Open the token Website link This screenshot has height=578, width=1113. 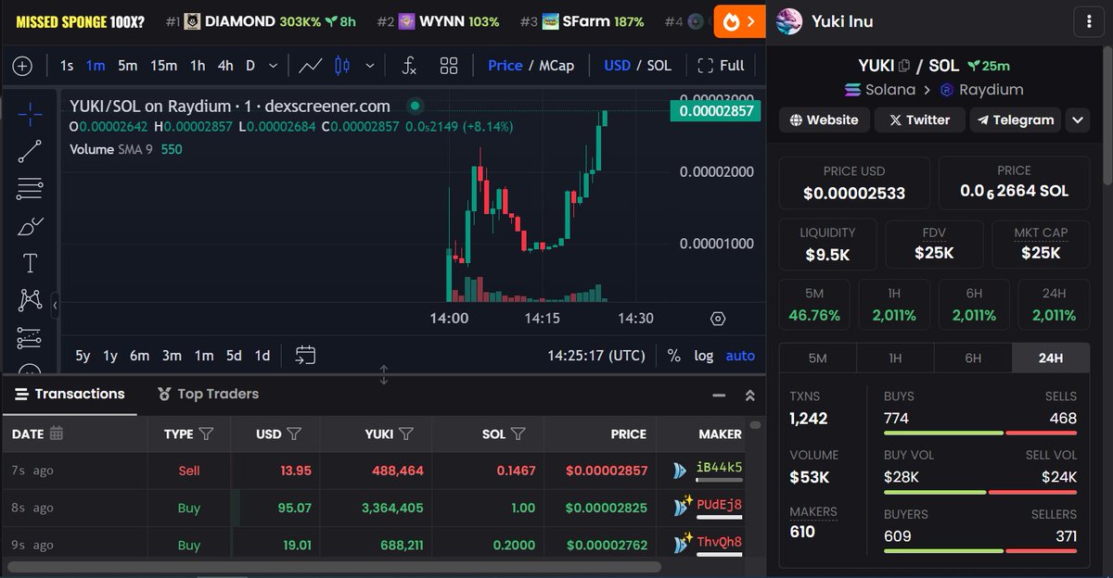tap(825, 119)
